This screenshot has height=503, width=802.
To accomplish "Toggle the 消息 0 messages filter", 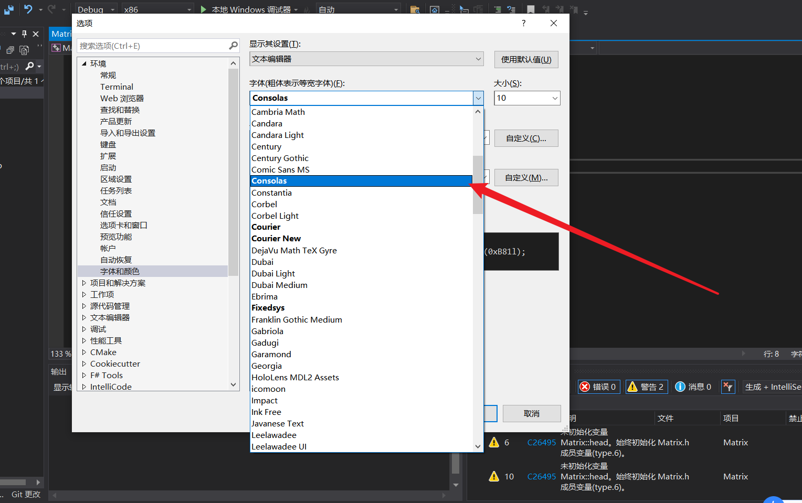I will click(694, 387).
